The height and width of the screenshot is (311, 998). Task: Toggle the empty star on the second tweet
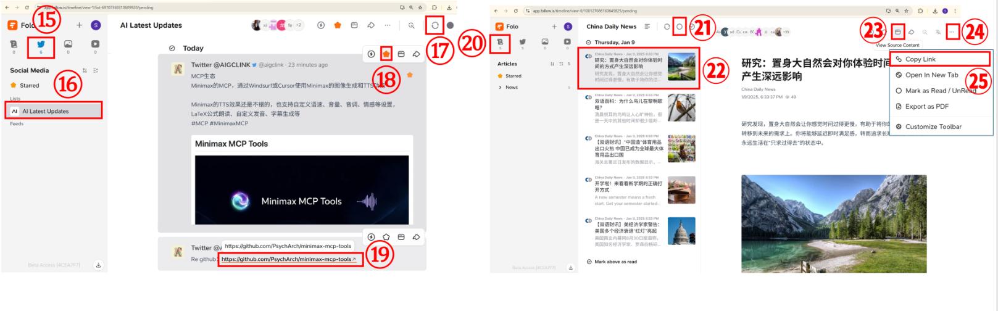386,237
